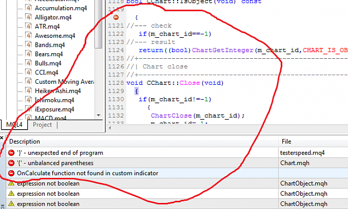Click the error icon beside OnCalculate message

pyautogui.click(x=11, y=173)
